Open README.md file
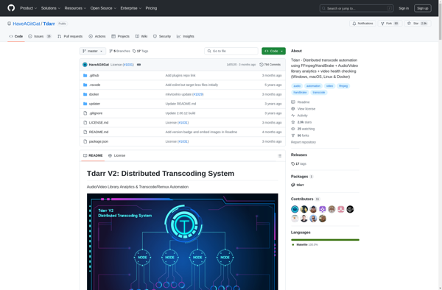Viewport: 442px width, 290px height. tap(99, 132)
